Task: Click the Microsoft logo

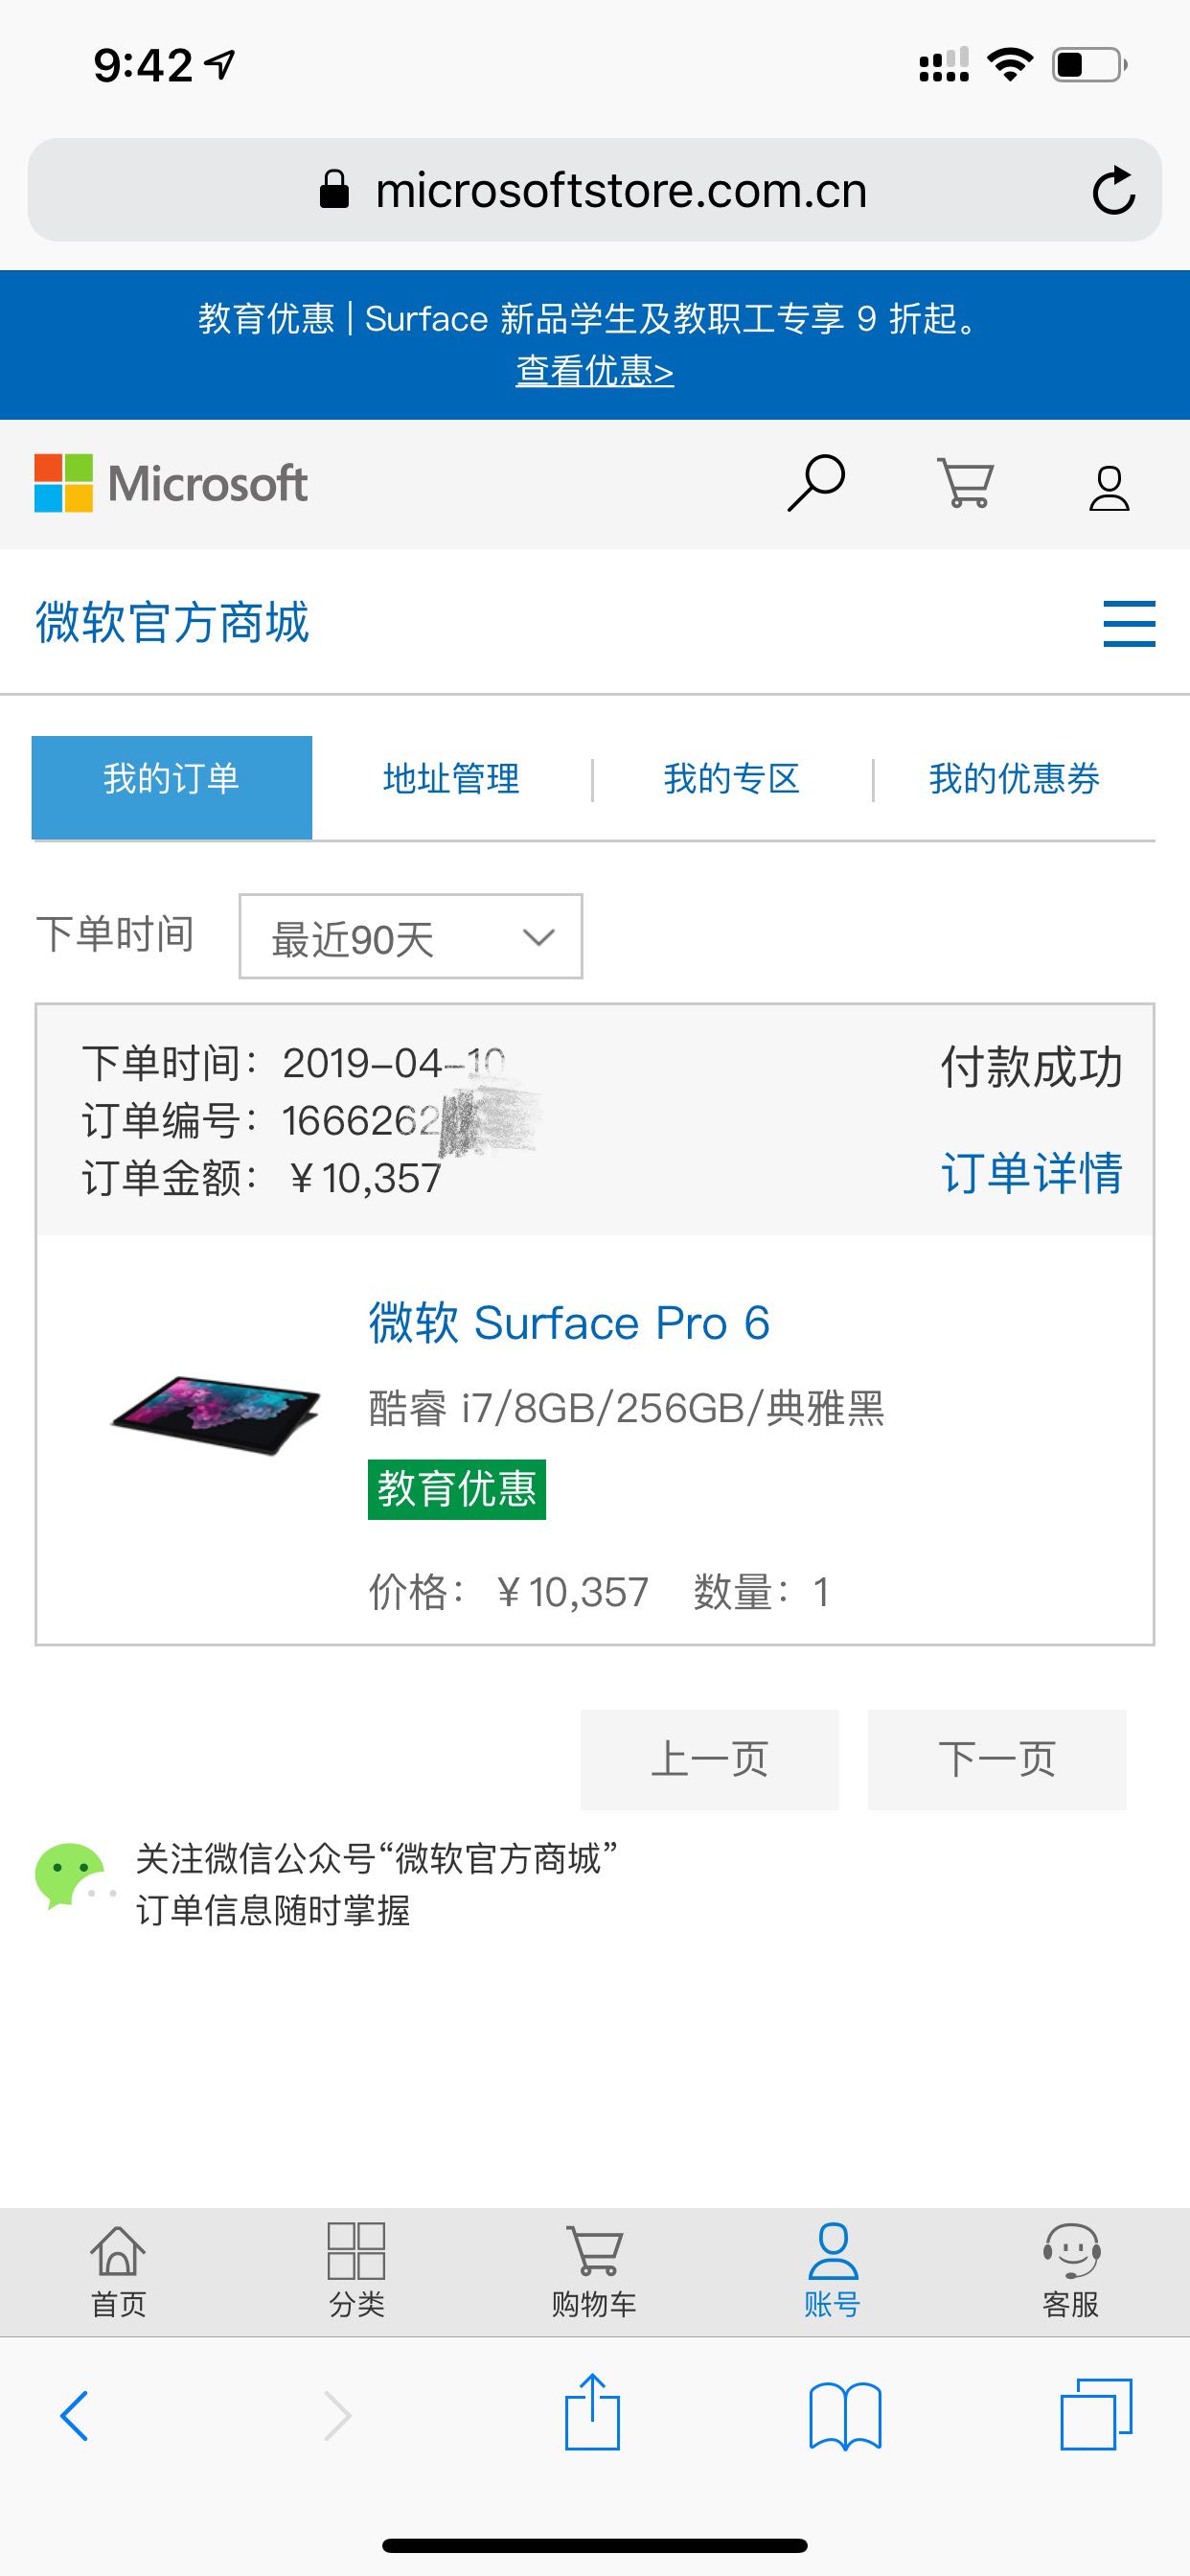Action: (x=171, y=484)
